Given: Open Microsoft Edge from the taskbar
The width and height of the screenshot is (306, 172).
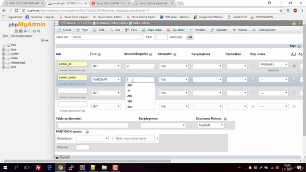Looking at the screenshot, I should coord(49,168).
